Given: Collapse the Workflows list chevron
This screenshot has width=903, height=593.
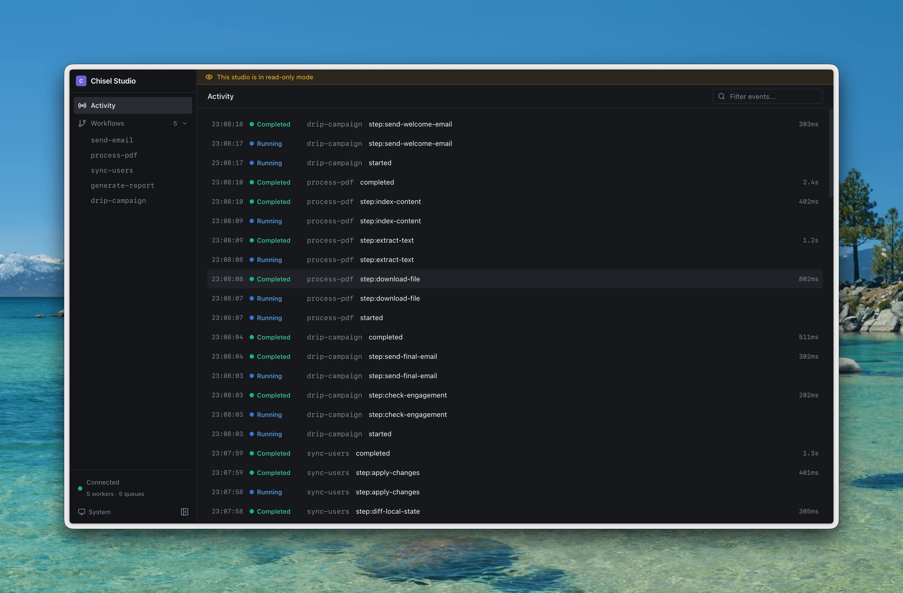Looking at the screenshot, I should tap(185, 123).
